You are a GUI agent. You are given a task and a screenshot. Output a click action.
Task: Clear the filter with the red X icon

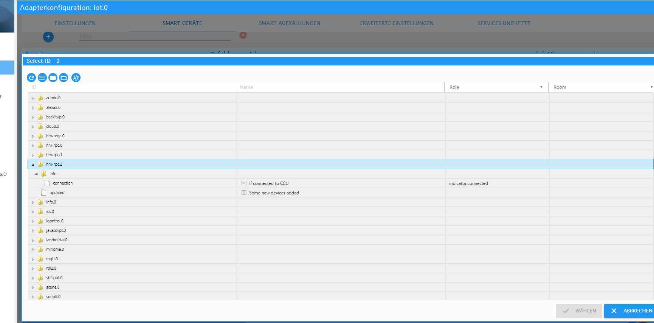point(243,35)
